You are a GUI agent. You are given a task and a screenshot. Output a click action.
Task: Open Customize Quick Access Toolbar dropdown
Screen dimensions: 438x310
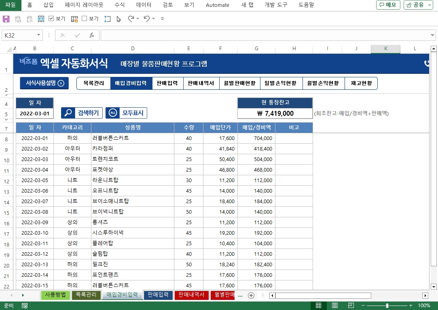[x=162, y=19]
